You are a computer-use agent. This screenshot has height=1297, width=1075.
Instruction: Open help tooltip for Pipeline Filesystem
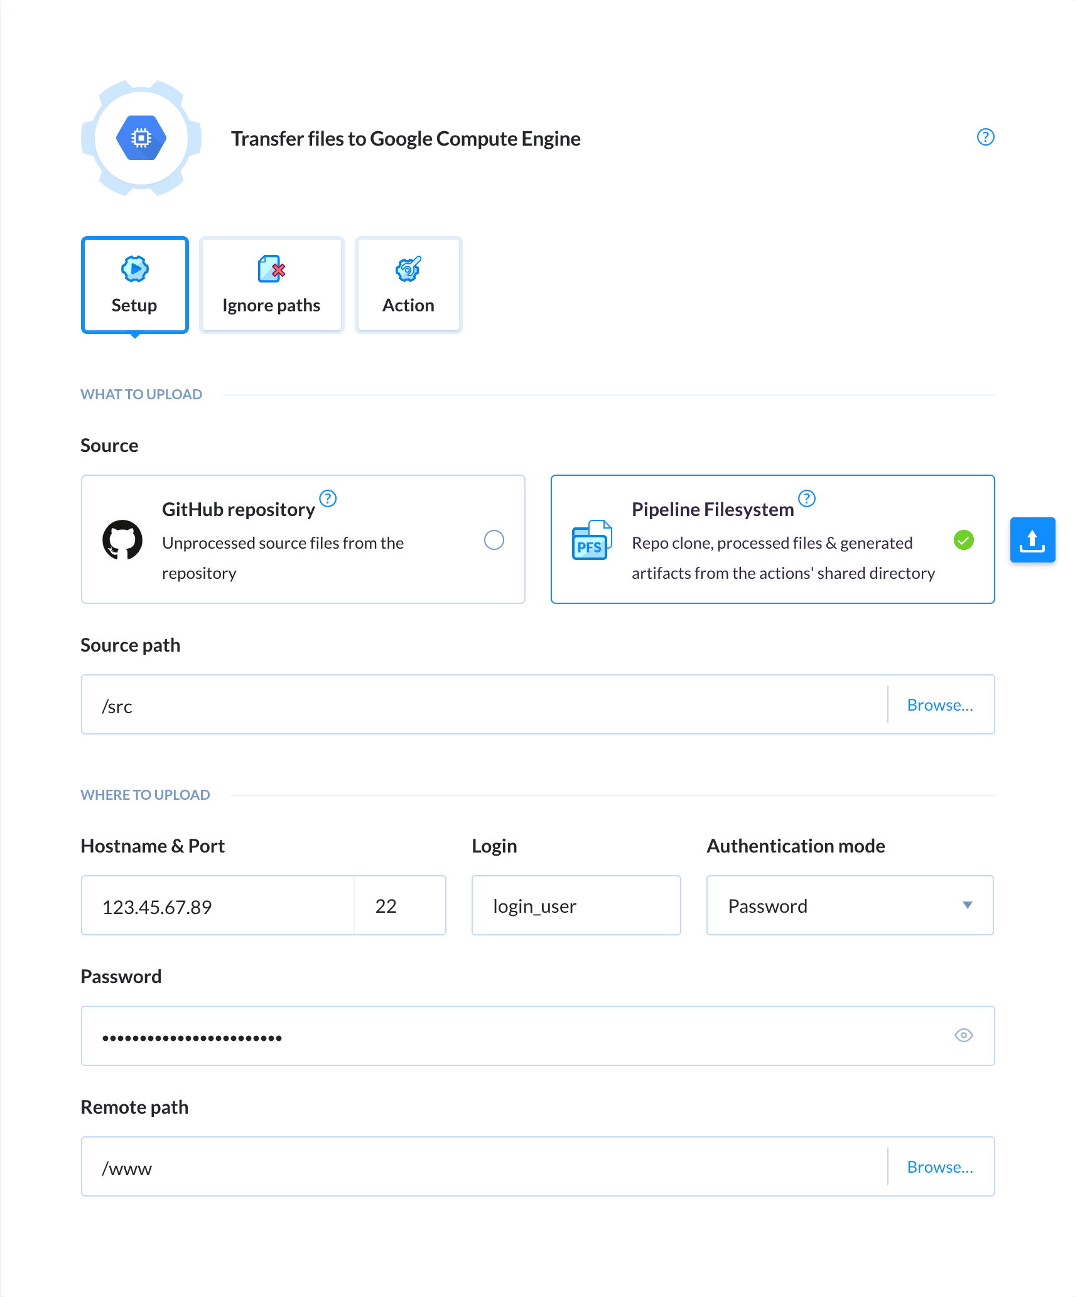807,498
